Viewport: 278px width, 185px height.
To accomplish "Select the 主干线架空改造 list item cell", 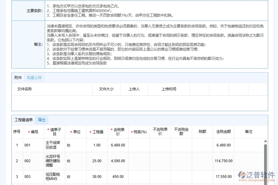I will [54, 145].
